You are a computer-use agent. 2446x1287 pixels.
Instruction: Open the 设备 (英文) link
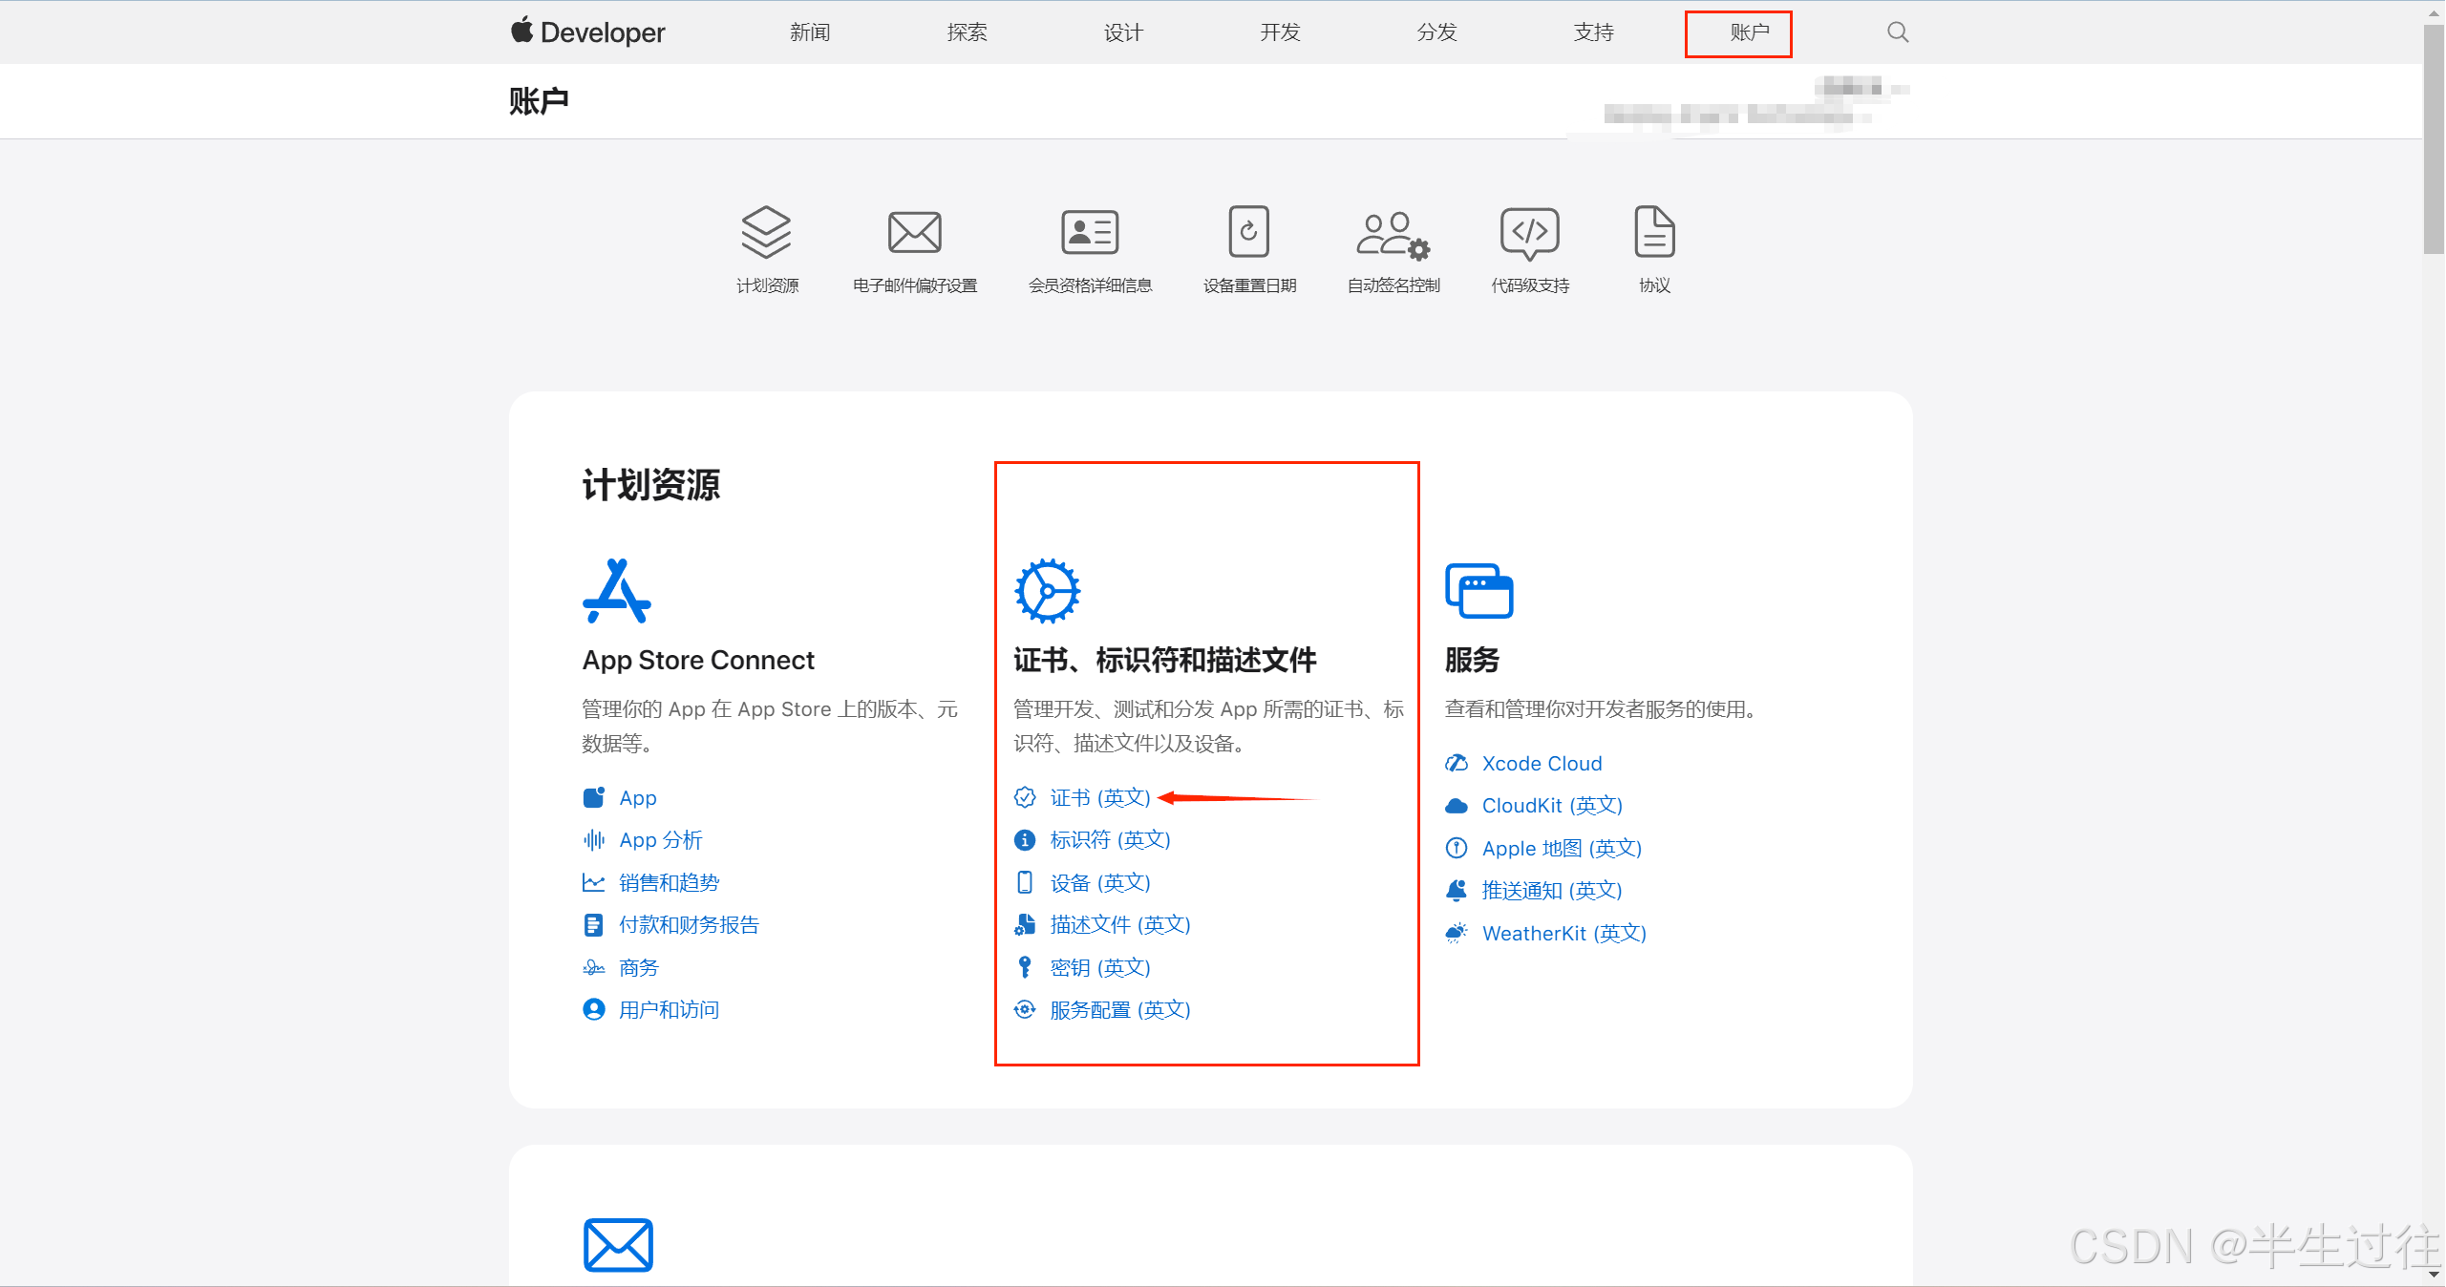click(1100, 882)
